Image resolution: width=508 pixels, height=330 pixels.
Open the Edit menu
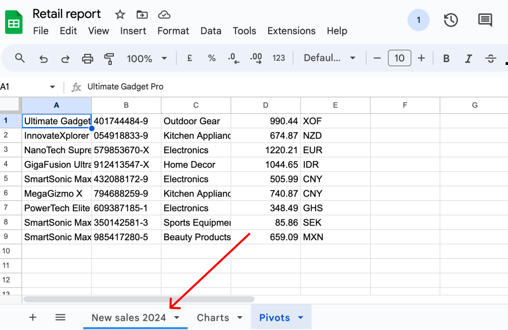tap(69, 31)
